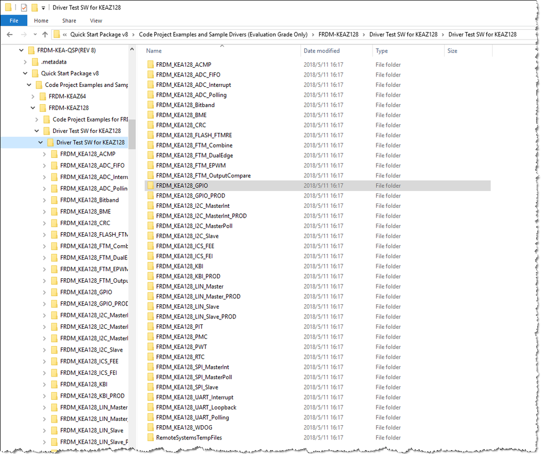Screen dimensions: 541x454
Task: Switch to the View ribbon tab
Action: pyautogui.click(x=96, y=21)
